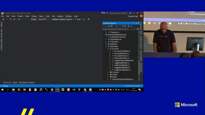Click the search magnifier in Solution Explorer
Screen dimensions: 205x115
(137, 29)
